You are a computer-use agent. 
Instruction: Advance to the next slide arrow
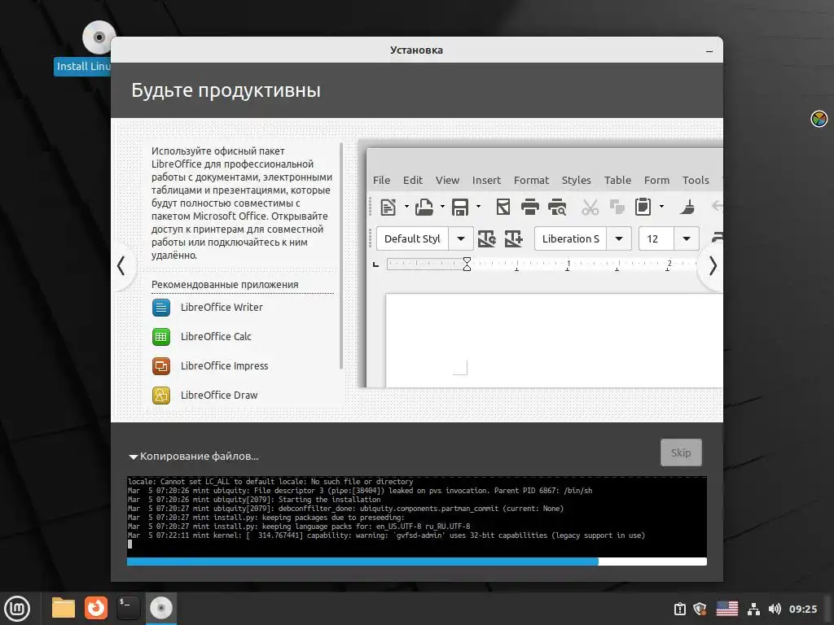(x=713, y=266)
